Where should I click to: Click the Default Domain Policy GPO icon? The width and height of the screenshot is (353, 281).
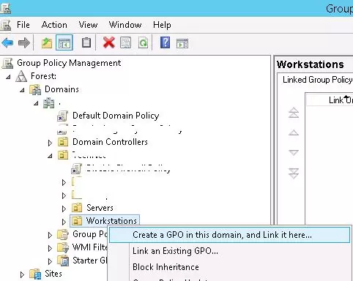[62, 116]
